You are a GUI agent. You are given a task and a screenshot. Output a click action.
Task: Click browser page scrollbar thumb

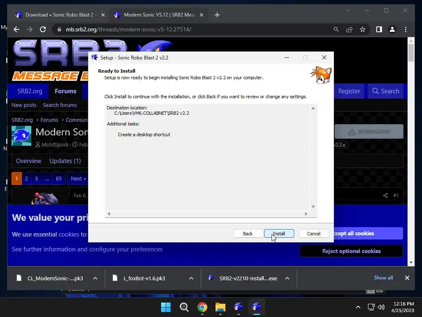pos(411,53)
